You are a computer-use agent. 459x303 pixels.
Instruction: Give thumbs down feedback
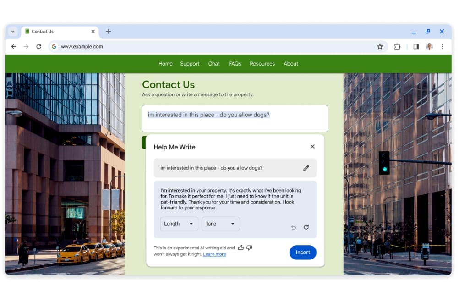point(249,248)
